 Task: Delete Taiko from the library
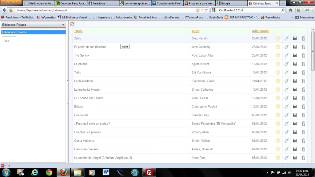point(303,72)
